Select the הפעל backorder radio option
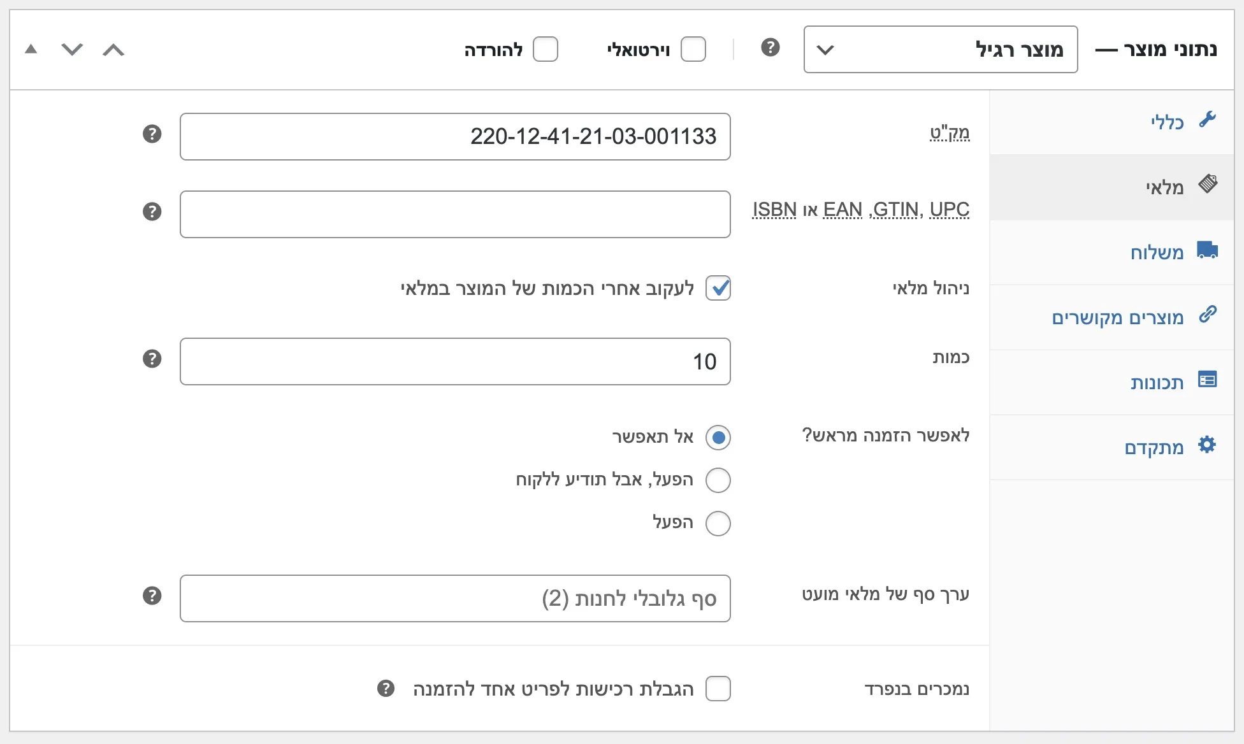 (x=718, y=524)
